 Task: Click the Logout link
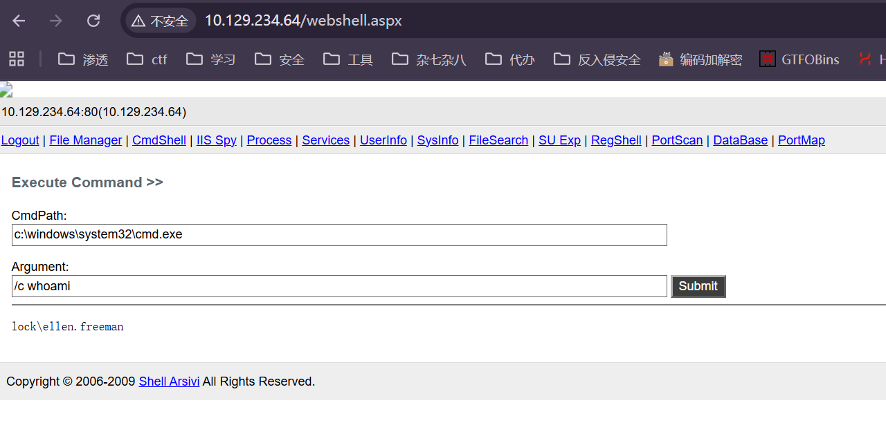(x=20, y=140)
